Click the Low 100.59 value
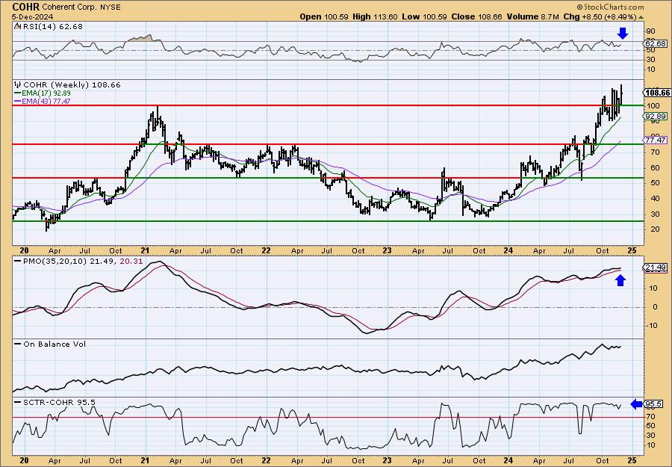Screen dimensions: 672x467 coord(424,16)
